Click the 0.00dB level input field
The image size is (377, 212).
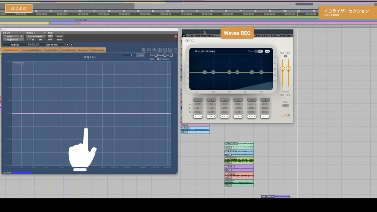click(x=140, y=55)
